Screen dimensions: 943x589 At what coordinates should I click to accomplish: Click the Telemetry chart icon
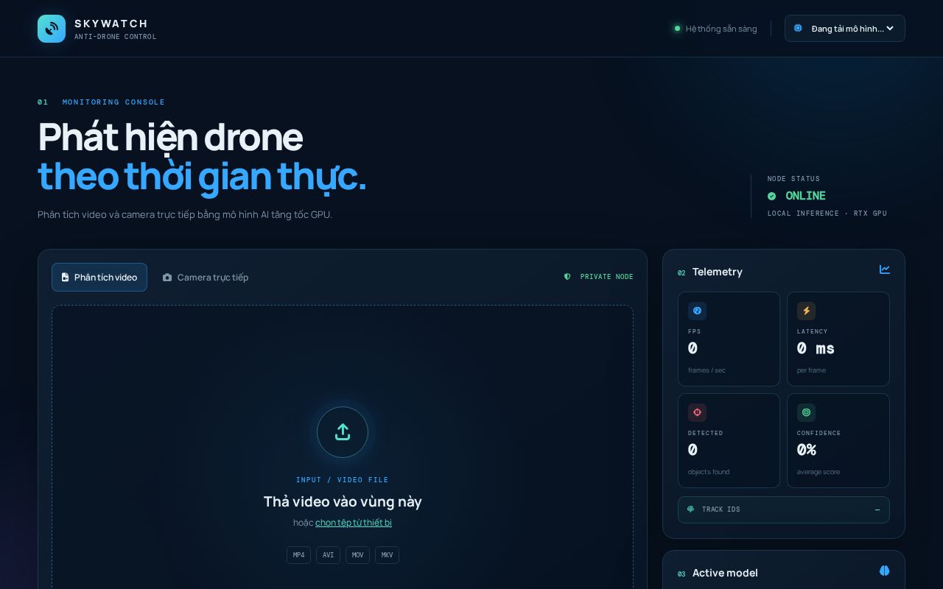tap(885, 269)
